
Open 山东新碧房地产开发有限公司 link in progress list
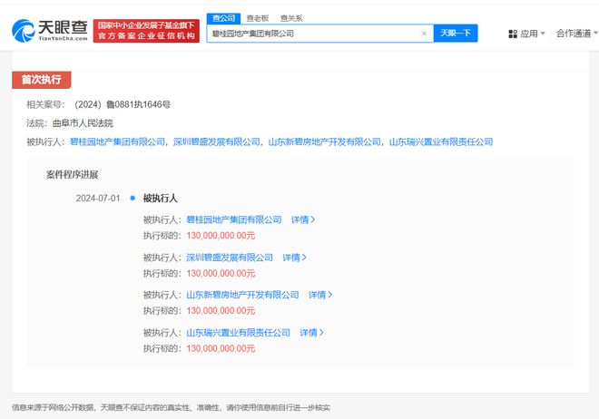pyautogui.click(x=242, y=295)
